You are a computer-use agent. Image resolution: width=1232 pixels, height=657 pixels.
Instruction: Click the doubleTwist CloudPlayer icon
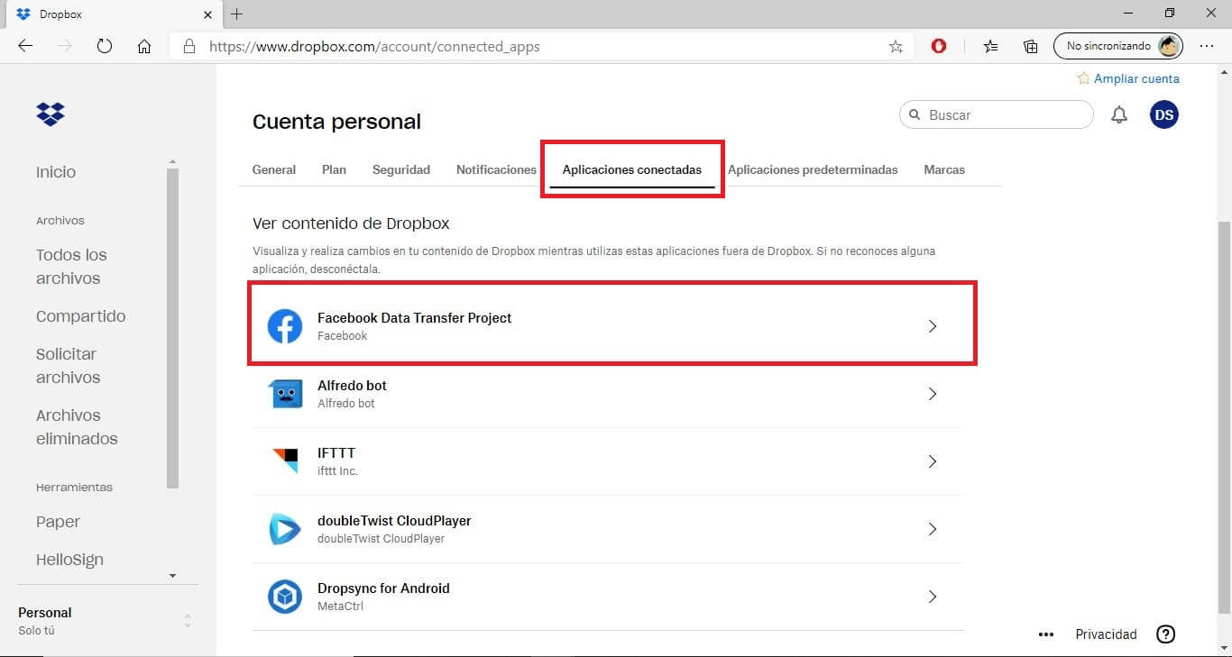pos(285,529)
